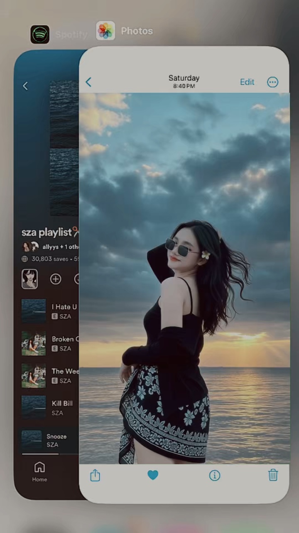Tap Edit in the Photos app

(x=247, y=82)
